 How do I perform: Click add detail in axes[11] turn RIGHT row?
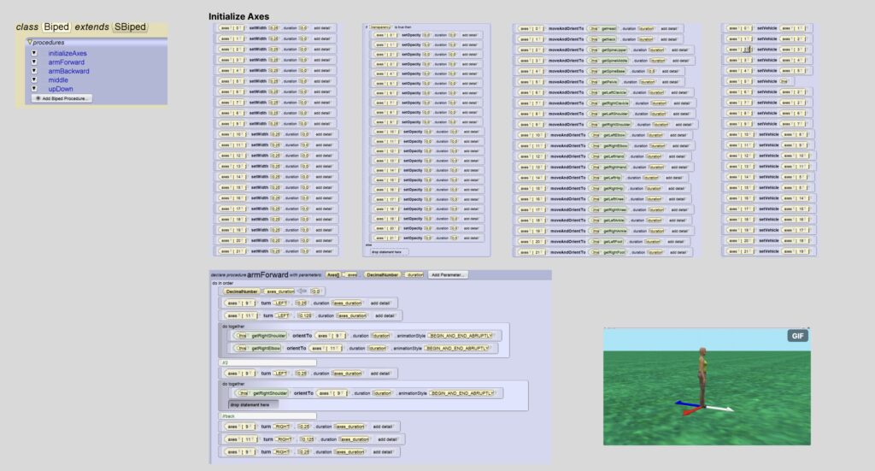[x=388, y=439]
